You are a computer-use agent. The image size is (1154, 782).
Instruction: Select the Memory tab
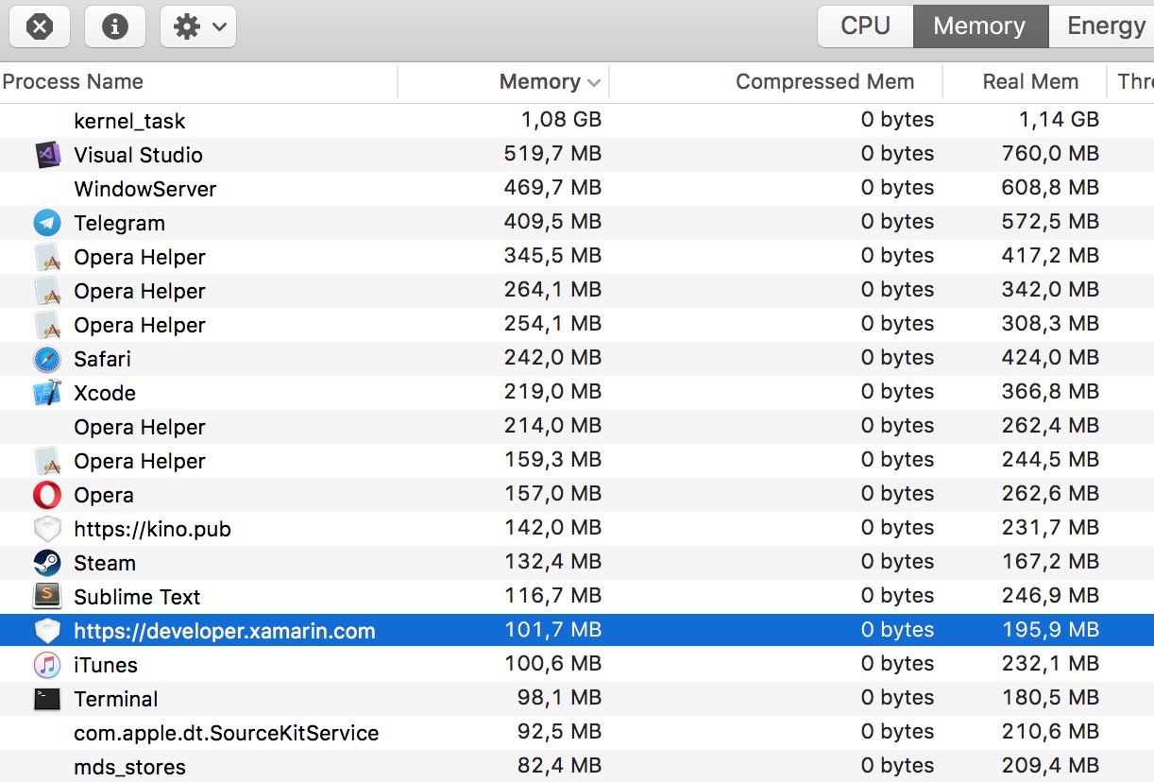click(x=979, y=26)
